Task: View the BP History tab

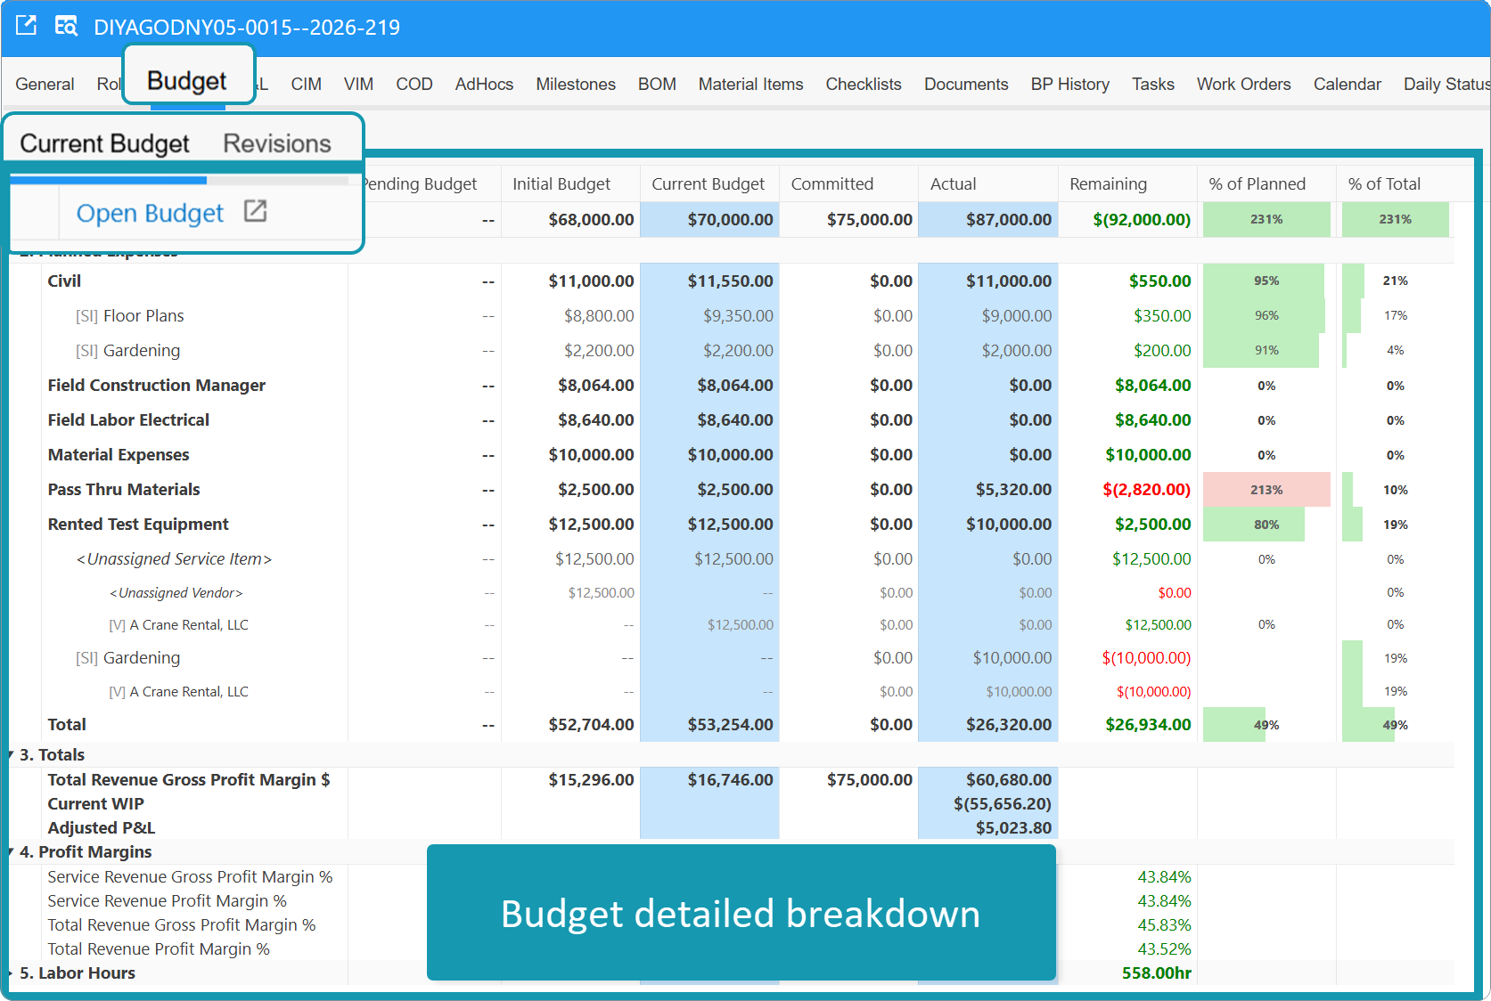Action: click(x=1070, y=84)
